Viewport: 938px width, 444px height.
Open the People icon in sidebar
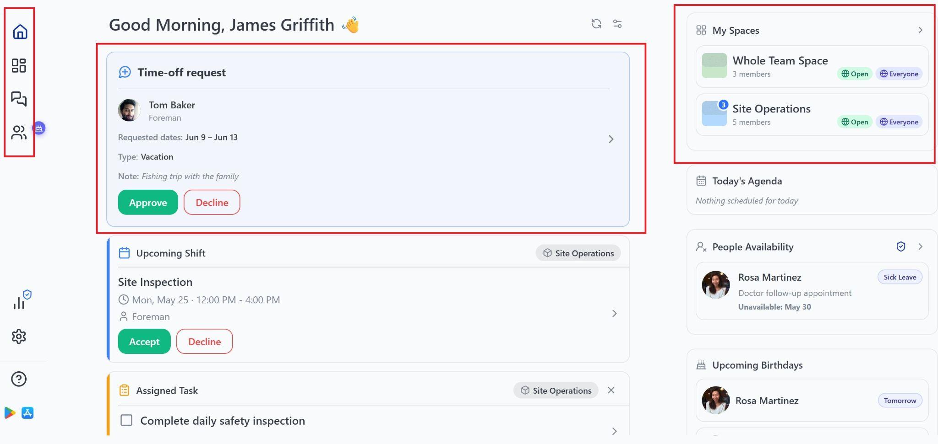[x=19, y=132]
